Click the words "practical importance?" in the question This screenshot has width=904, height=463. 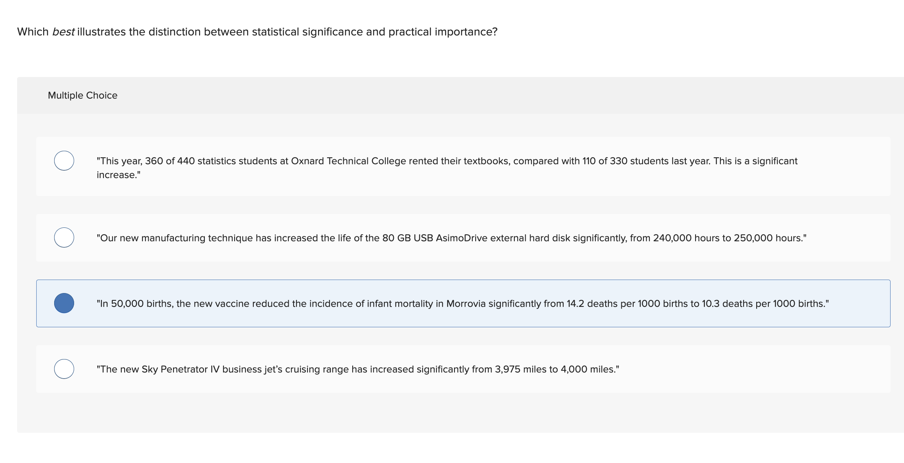(x=443, y=32)
